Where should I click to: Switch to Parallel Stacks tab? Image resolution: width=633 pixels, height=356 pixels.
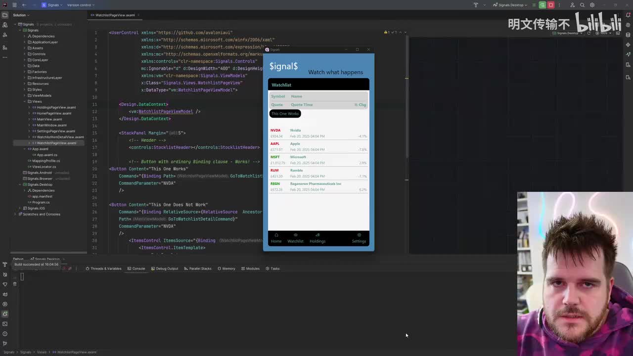pos(198,268)
